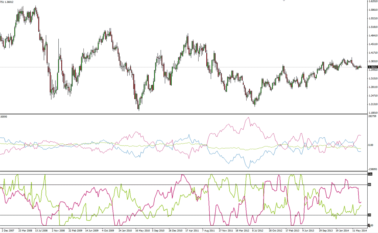Image resolution: width=378 pixels, height=233 pixels.
Task: Click the 1.48410 price scale value
Action: pos(373,36)
